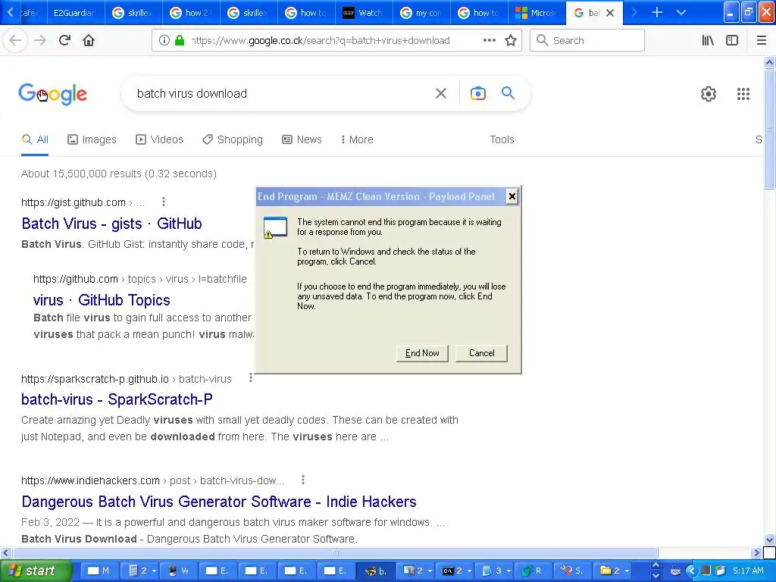Open options dots beside sparkscratch-p.github.io result
The image size is (776, 582).
click(250, 378)
